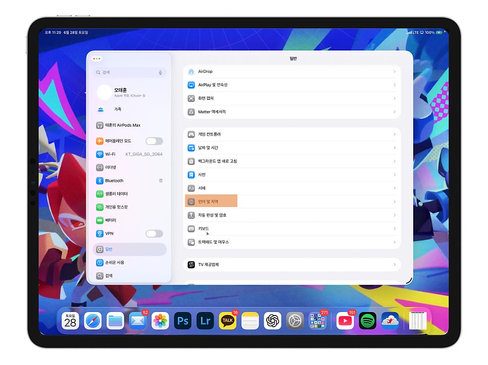
Task: Open AirPlay 및 연속성 icon
Action: pyautogui.click(x=191, y=85)
